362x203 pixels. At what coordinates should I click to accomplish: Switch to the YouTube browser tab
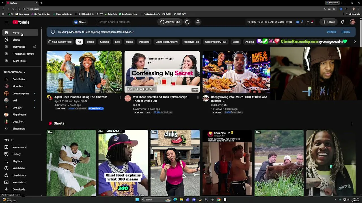[x=22, y=3]
